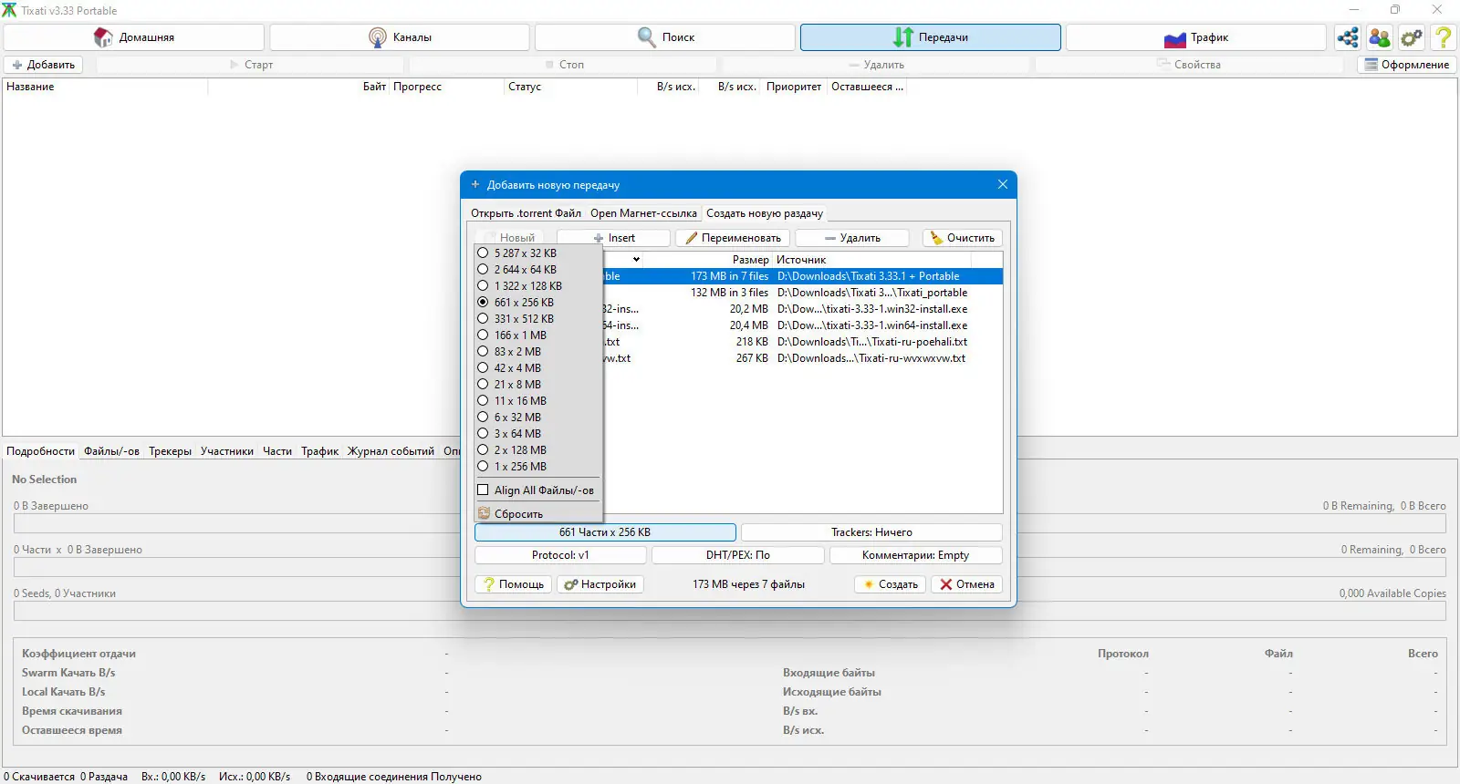Switch to Открыть .torrent Файл tab
This screenshot has width=1460, height=784.
pos(526,213)
